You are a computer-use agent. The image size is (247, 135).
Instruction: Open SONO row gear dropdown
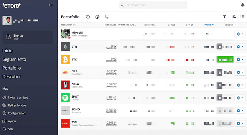click(x=240, y=111)
